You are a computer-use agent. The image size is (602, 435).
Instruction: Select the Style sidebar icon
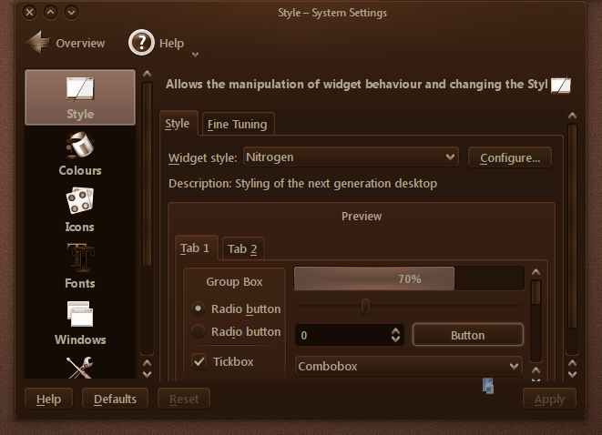(x=80, y=97)
